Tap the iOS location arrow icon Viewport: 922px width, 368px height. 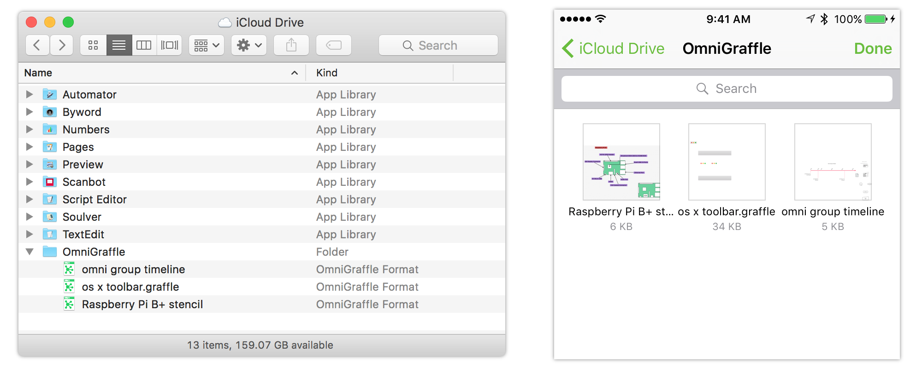(x=810, y=19)
